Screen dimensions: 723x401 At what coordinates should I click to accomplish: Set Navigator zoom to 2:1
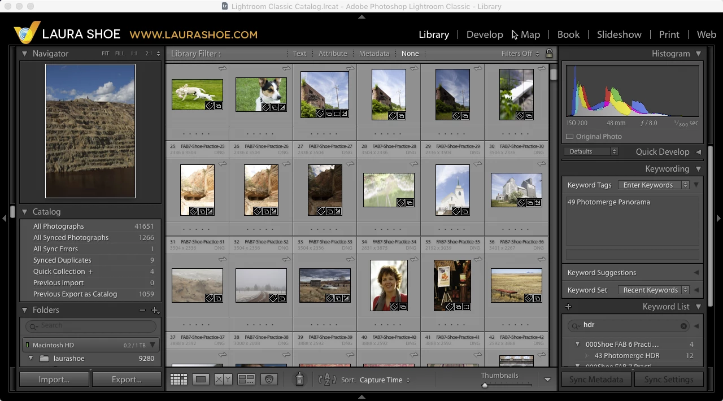tap(149, 54)
